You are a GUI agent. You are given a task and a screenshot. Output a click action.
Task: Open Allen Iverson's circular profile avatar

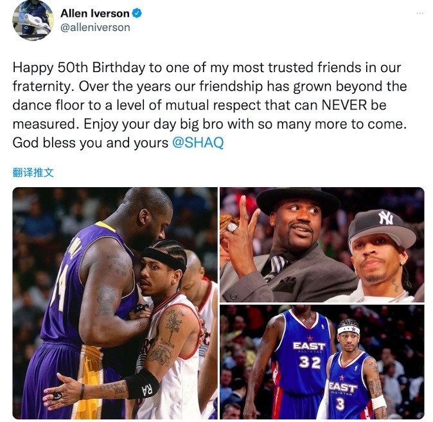(x=33, y=20)
